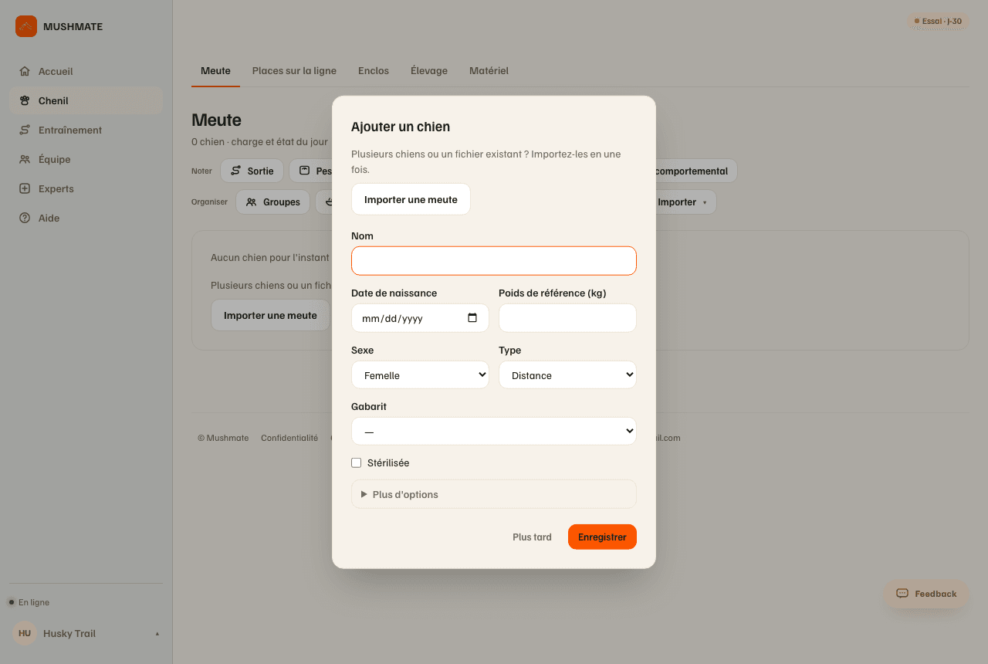This screenshot has width=988, height=664.
Task: Focus the Nom text field
Action: [x=494, y=261]
